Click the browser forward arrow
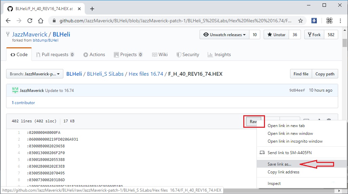Screen dimensions: 348x194 coord(19,21)
